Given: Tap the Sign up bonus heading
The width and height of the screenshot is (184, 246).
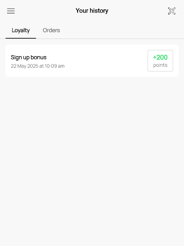Looking at the screenshot, I should (x=29, y=57).
